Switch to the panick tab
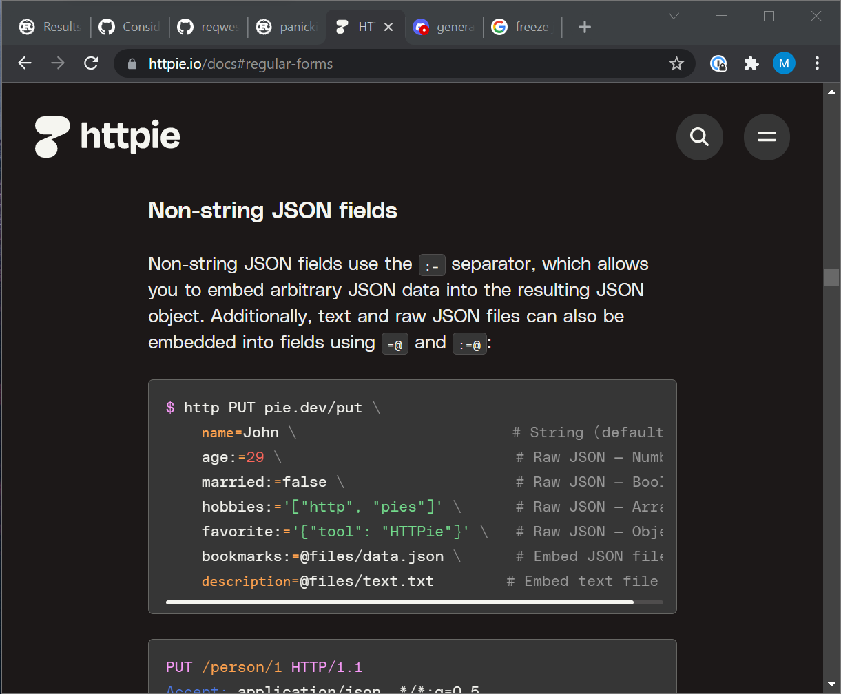841x694 pixels. pos(287,27)
